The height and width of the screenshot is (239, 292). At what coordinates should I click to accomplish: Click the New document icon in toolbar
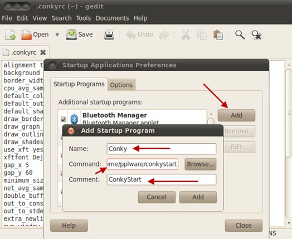coord(10,35)
